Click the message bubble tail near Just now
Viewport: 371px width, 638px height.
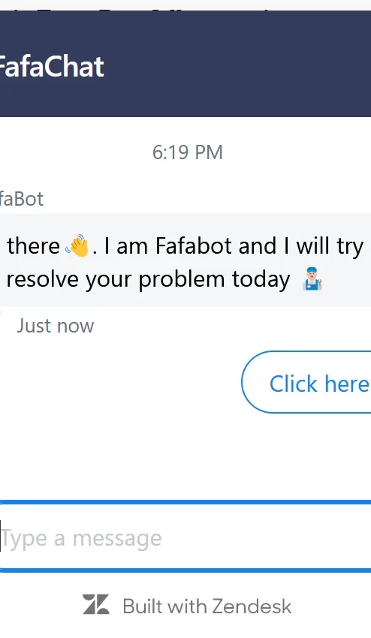[2, 314]
